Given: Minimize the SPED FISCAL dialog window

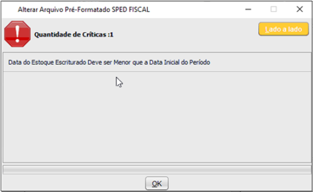Looking at the screenshot, I should click(248, 9).
